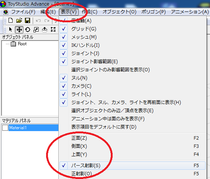The width and height of the screenshot is (210, 179).
Task: Enable 選択オブジェクトのみ辺／頂点を表示(E)
Action: 132,110
